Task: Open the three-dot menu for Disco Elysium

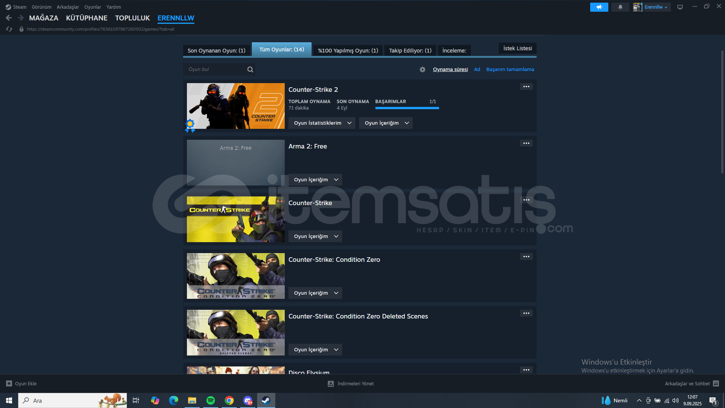Action: tap(526, 370)
